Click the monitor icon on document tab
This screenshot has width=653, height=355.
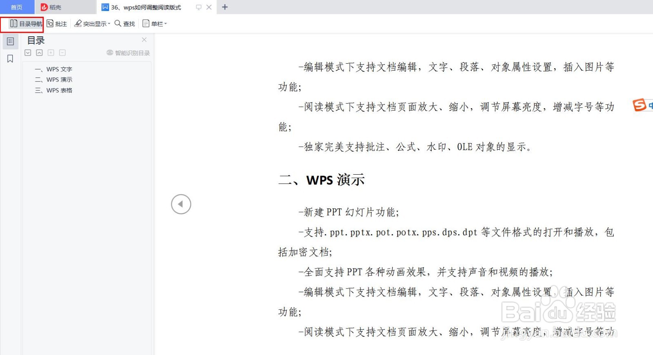(199, 7)
